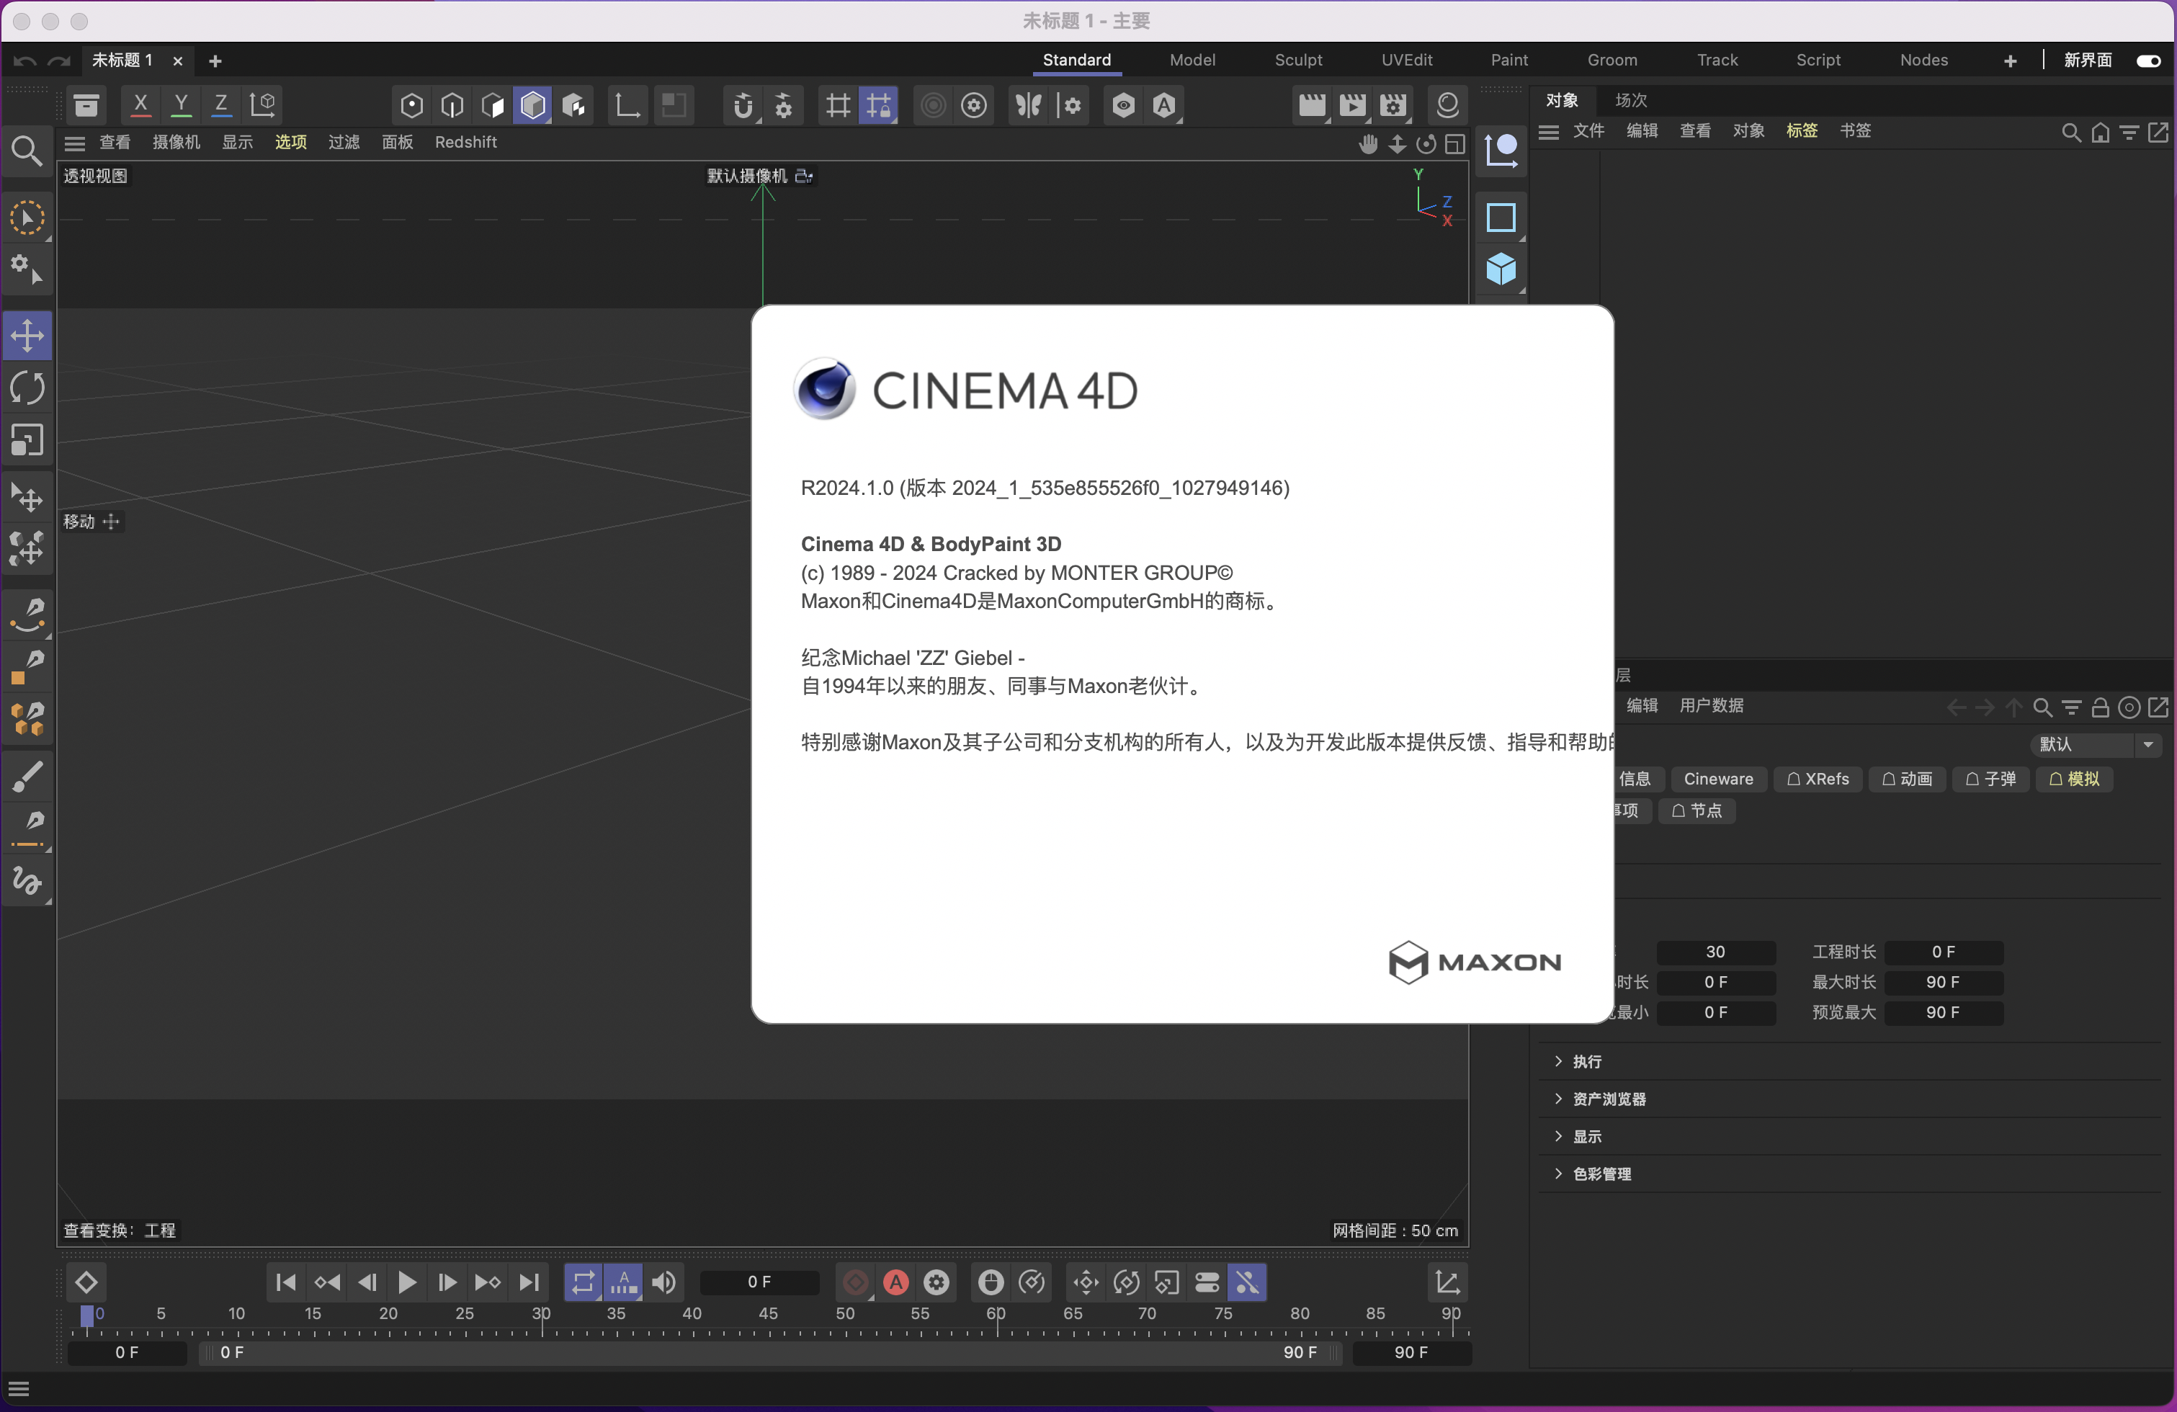Expand the 色彩管理 section
Viewport: 2177px width, 1412px height.
[1600, 1174]
